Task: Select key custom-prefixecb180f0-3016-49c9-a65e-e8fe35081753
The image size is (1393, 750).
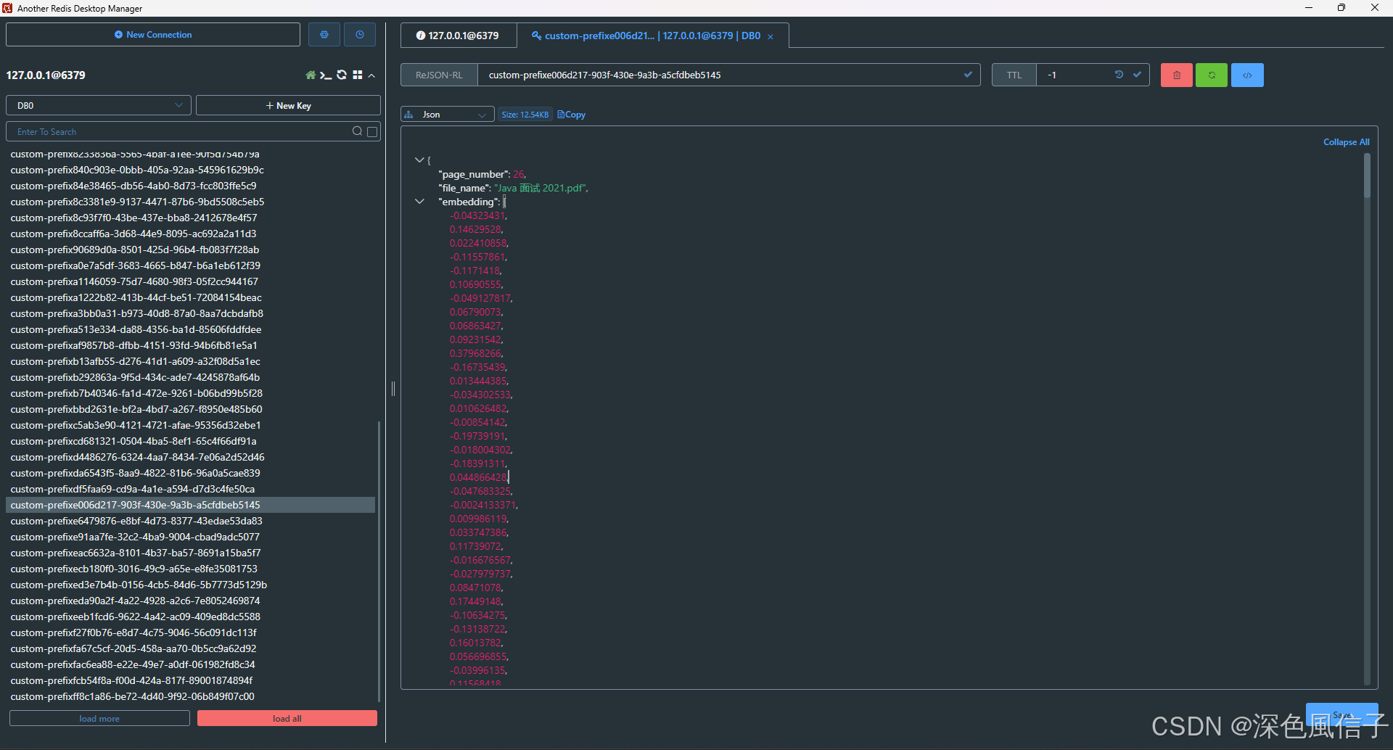Action: click(x=134, y=569)
